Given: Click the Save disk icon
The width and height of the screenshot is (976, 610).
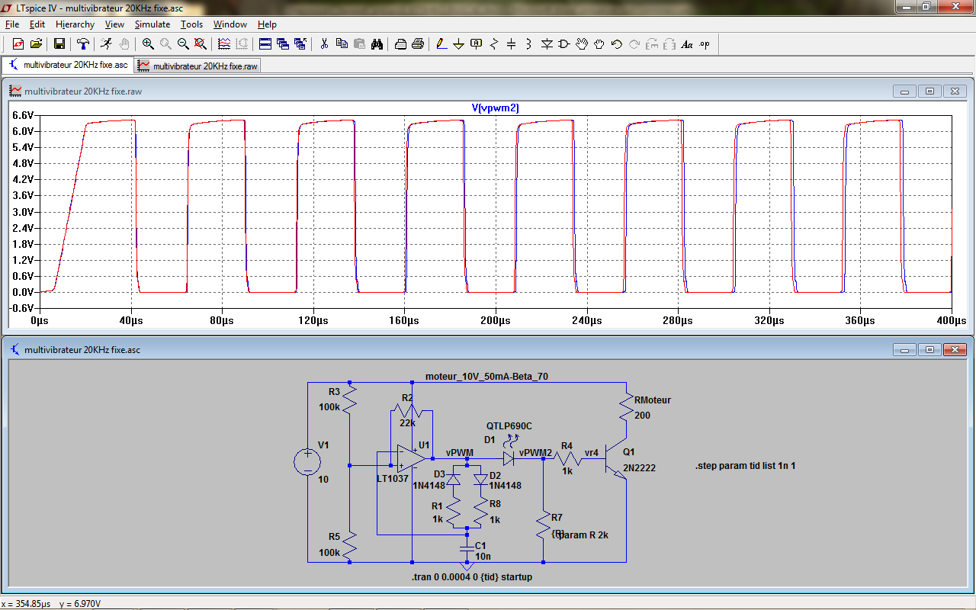Looking at the screenshot, I should pyautogui.click(x=59, y=44).
